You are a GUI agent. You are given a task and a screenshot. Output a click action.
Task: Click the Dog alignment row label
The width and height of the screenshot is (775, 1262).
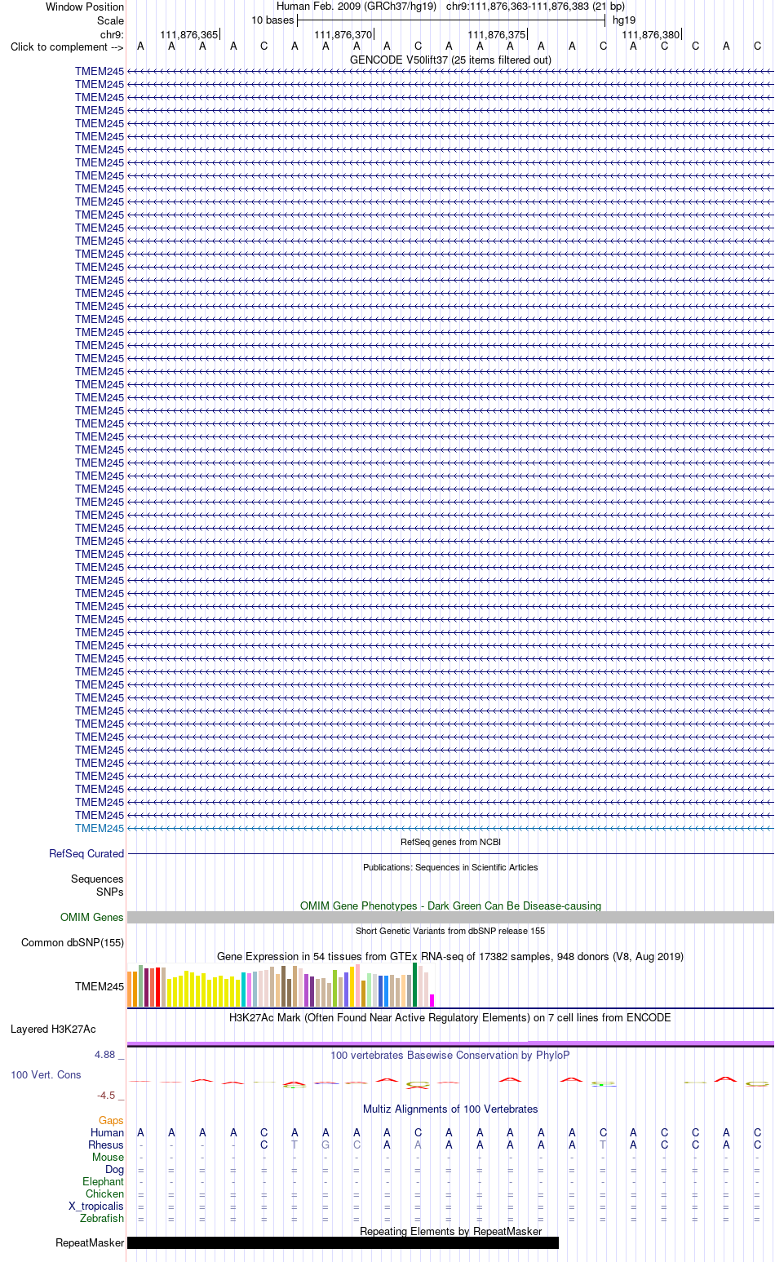[114, 1169]
